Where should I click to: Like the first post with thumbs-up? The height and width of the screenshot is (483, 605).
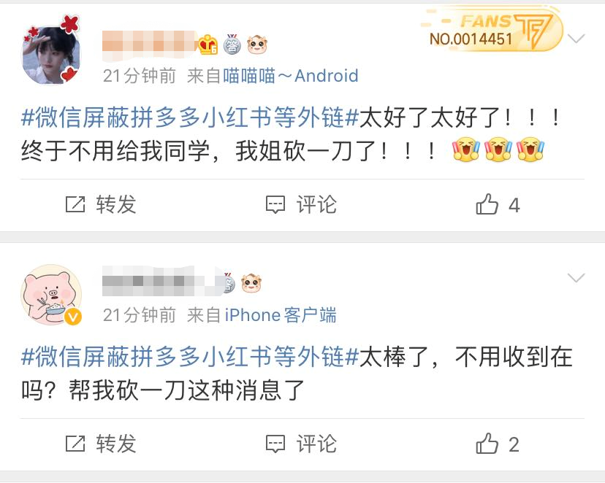tap(487, 204)
